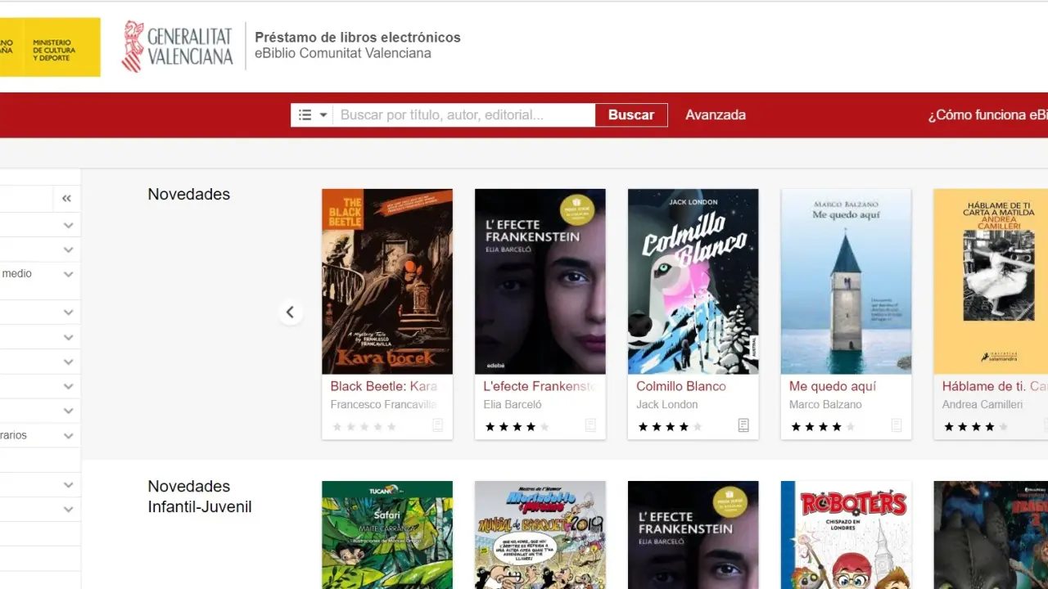Open search type dropdown beside search field
Screen dimensions: 1048x589
[312, 115]
